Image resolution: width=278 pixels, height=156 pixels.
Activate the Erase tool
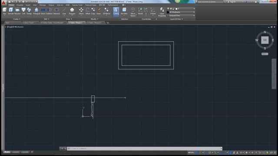[99, 11]
